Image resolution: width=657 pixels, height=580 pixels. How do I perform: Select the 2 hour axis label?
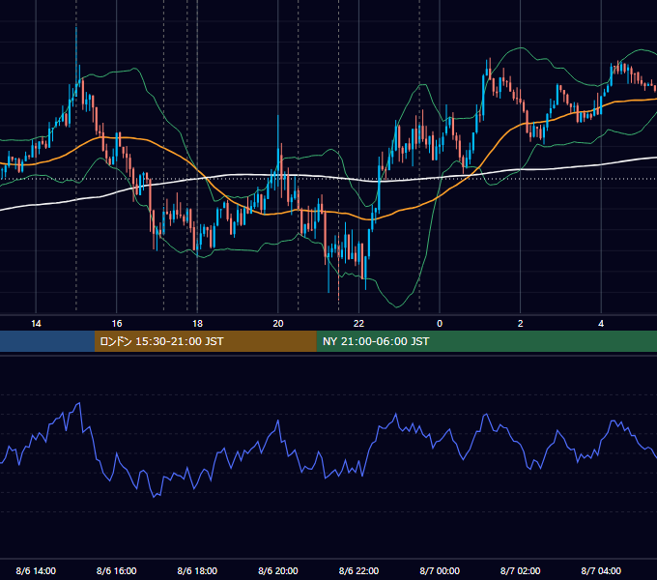pos(521,324)
